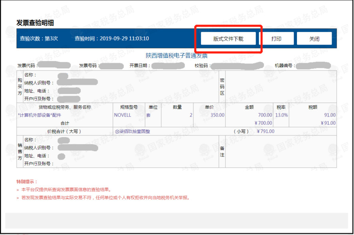Click the red 特别提示 notice heading
The height and width of the screenshot is (235, 354).
[27, 182]
